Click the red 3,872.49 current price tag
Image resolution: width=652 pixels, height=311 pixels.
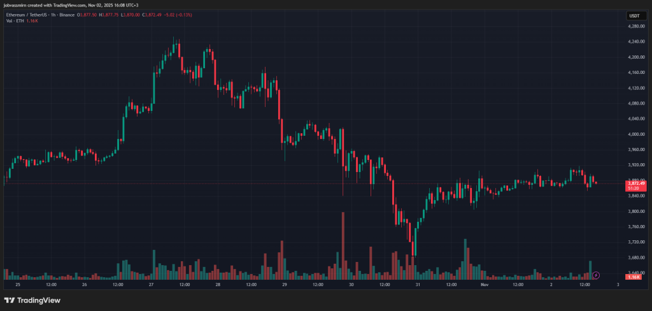point(634,183)
